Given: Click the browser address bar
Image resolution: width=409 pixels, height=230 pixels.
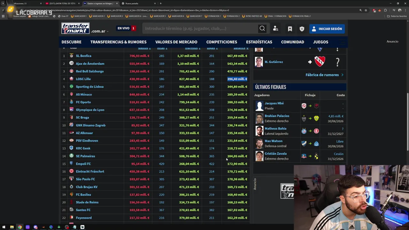Looking at the screenshot, I should 192,10.
